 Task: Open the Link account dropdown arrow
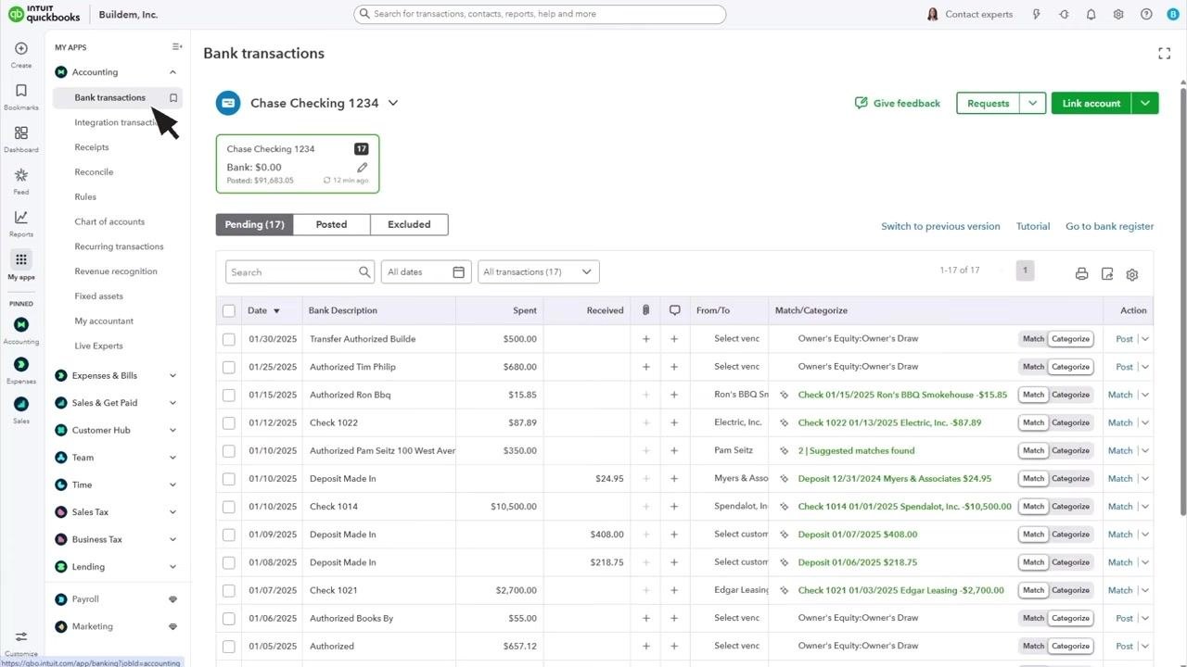pyautogui.click(x=1145, y=104)
